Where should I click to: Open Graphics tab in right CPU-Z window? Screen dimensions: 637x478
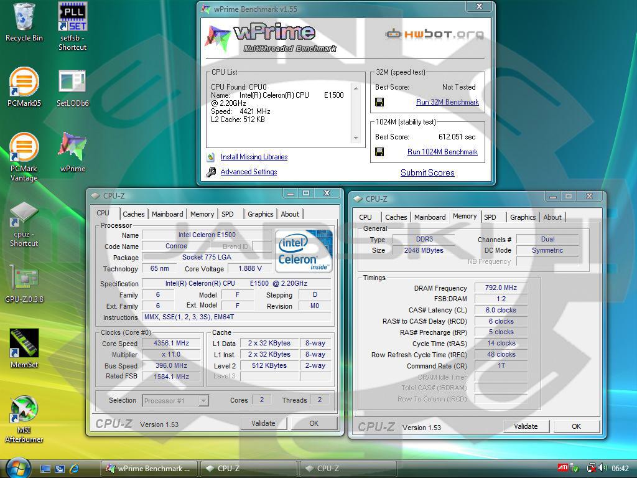[x=523, y=217]
